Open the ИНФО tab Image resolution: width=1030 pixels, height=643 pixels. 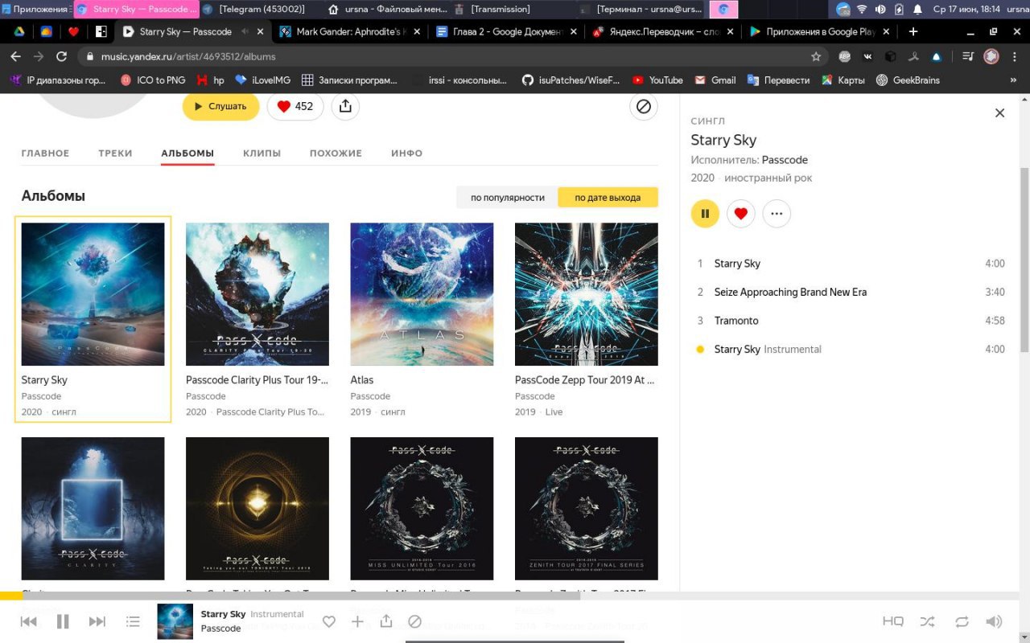[x=406, y=153]
